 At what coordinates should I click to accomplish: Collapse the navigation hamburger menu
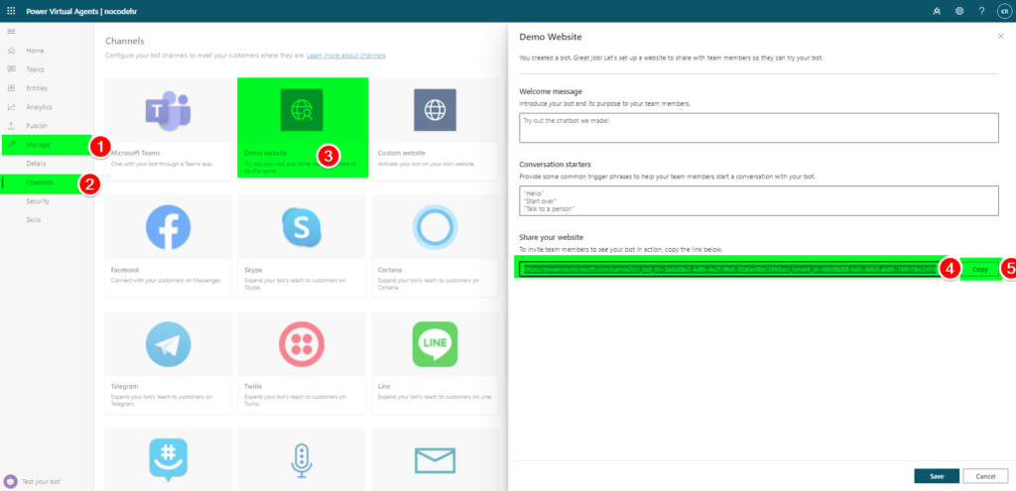11,32
